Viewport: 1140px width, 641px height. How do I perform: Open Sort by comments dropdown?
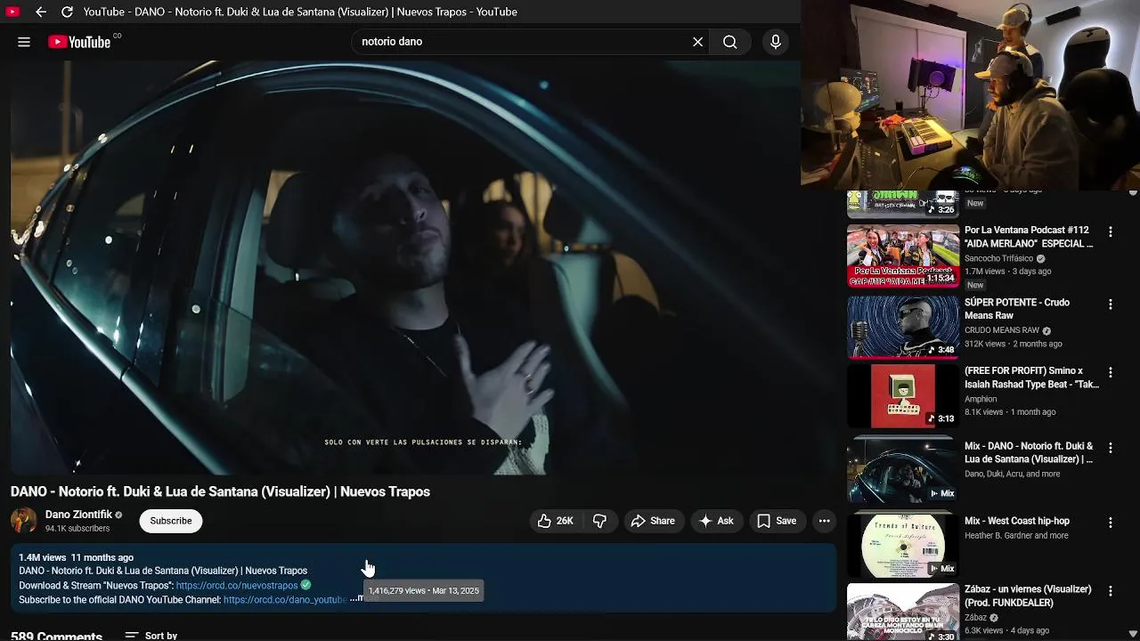(151, 636)
